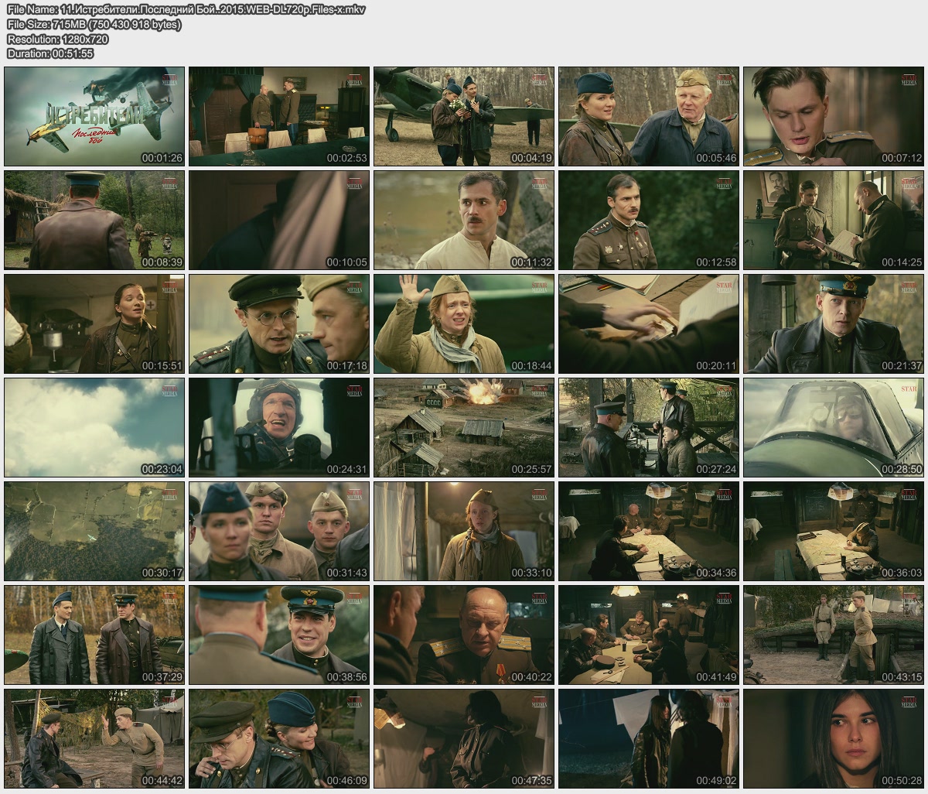
Task: Select the young officer close-up at 00:07:12
Action: pyautogui.click(x=834, y=116)
